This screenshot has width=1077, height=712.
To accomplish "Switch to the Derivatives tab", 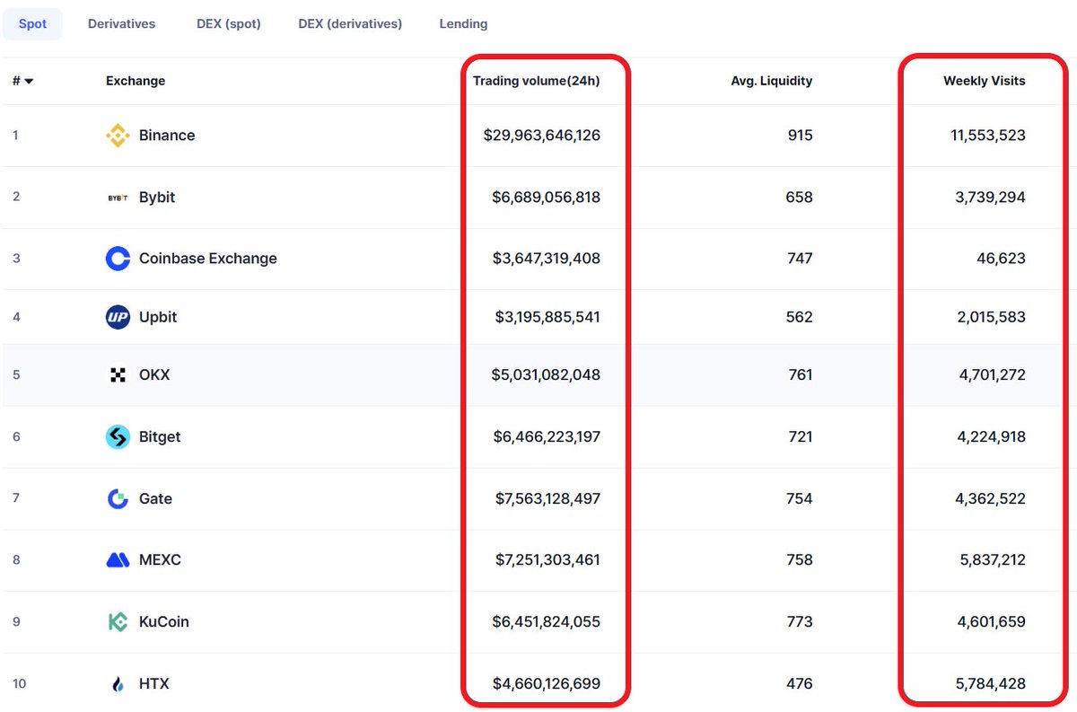I will (121, 24).
